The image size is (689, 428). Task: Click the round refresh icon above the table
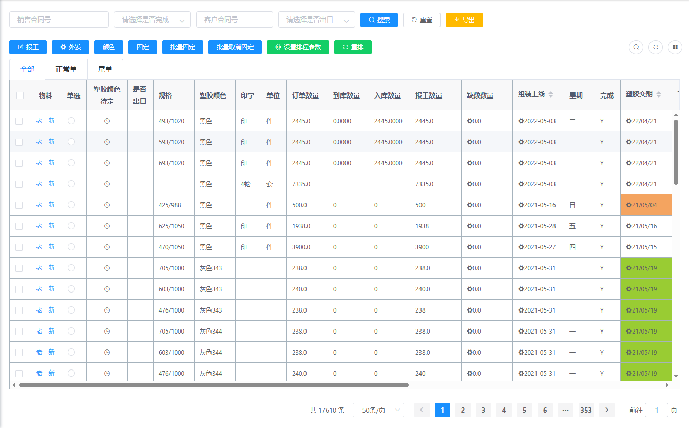click(656, 47)
